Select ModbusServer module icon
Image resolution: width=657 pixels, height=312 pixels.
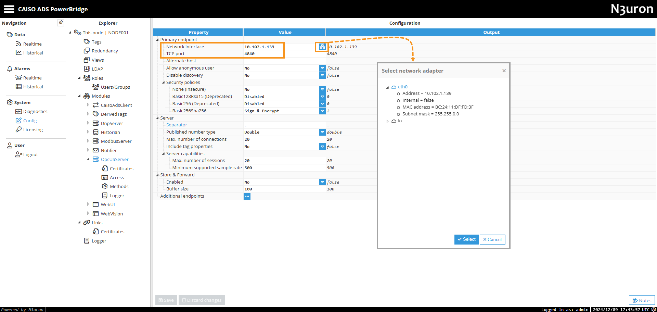pyautogui.click(x=96, y=141)
